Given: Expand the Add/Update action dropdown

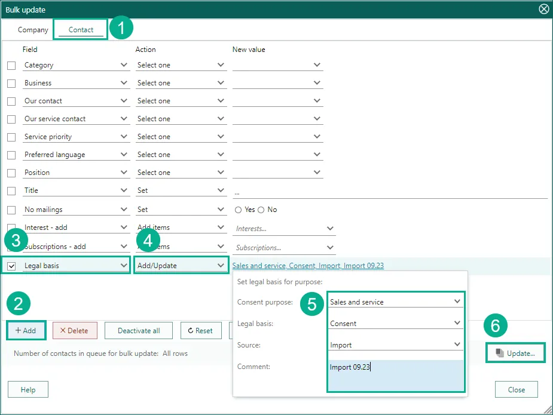Looking at the screenshot, I should (x=181, y=266).
